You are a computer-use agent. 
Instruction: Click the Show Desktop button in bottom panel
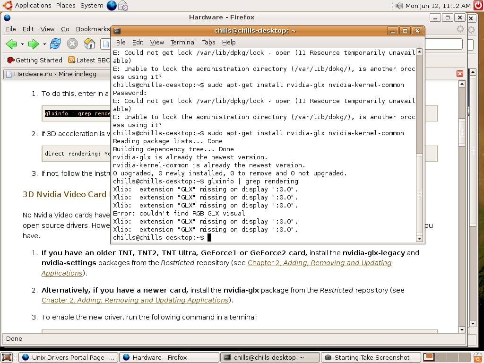7,357
